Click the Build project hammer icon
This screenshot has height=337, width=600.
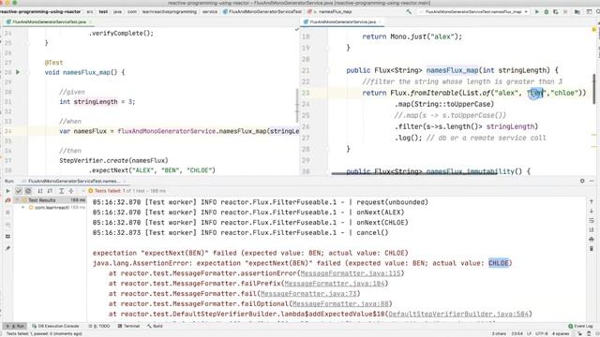(409, 12)
